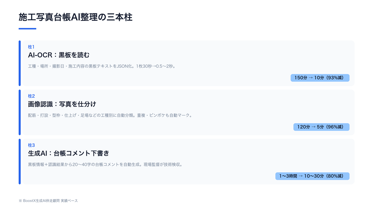Click the AI-OCR：黒板を読む heading
This screenshot has width=373, height=210.
[x=59, y=55]
